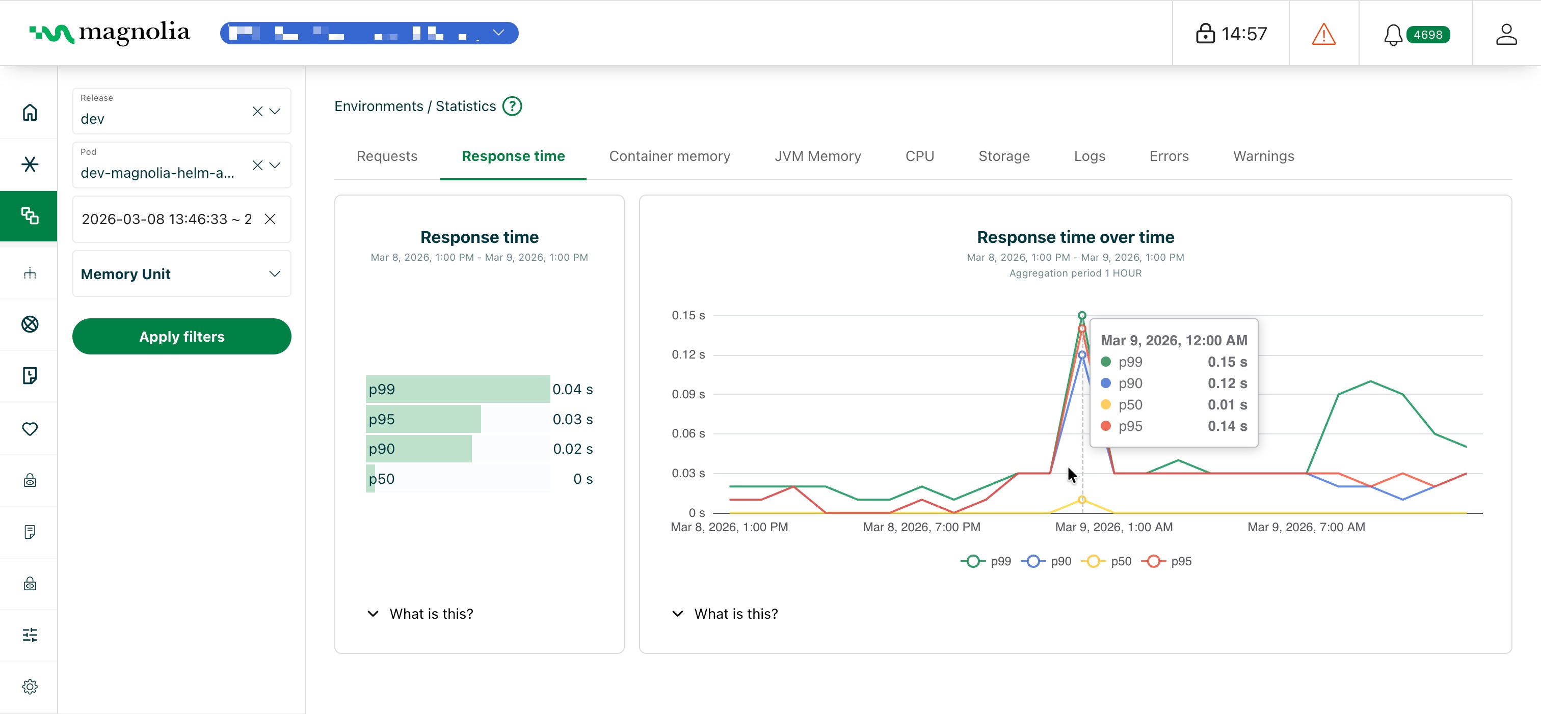This screenshot has height=714, width=1541.
Task: Open the Warnings tab
Action: 1263,156
